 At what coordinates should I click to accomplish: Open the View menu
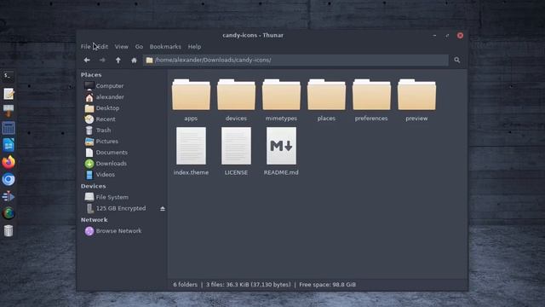point(121,47)
